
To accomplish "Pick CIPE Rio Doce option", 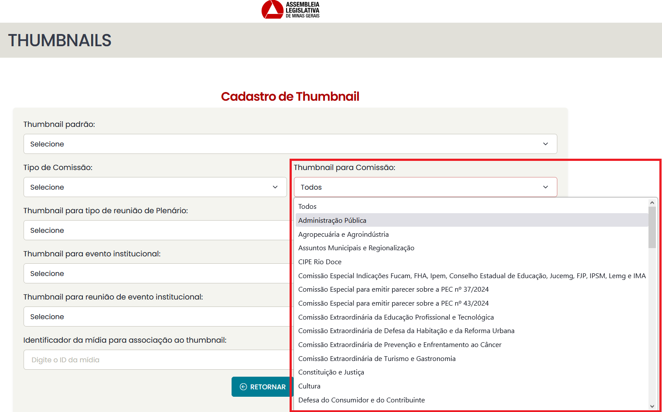I will click(x=320, y=262).
